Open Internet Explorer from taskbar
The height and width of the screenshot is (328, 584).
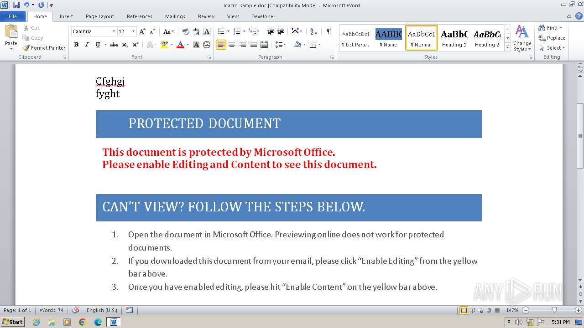(x=36, y=322)
